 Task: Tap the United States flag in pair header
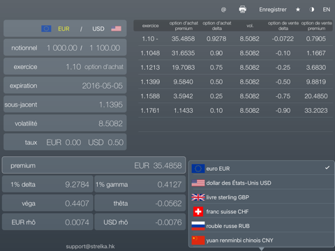click(116, 29)
